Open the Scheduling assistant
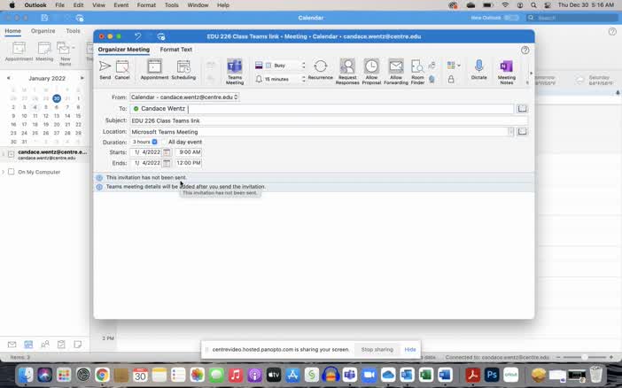622x388 pixels. click(183, 70)
